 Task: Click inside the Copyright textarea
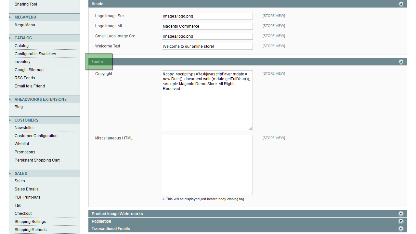click(207, 101)
